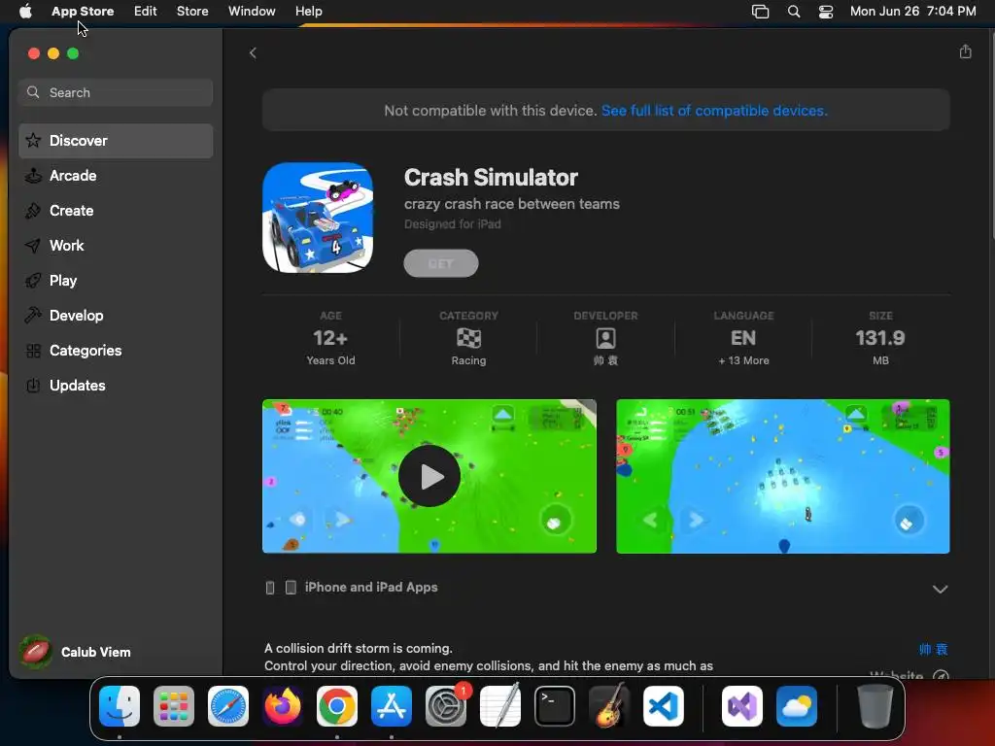Open the Updates section

pyautogui.click(x=116, y=385)
